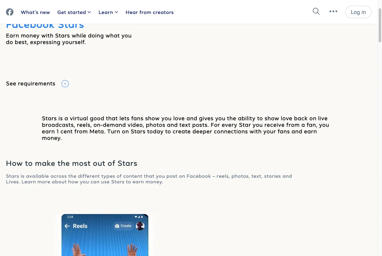Click the circled chevron beside See requirements
This screenshot has height=256, width=382.
tap(65, 84)
